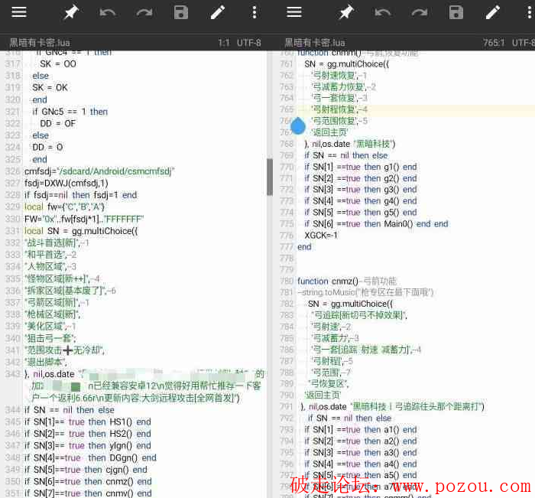
Task: Click line 791 os.date 黑暗科技 string
Action: 417,406
